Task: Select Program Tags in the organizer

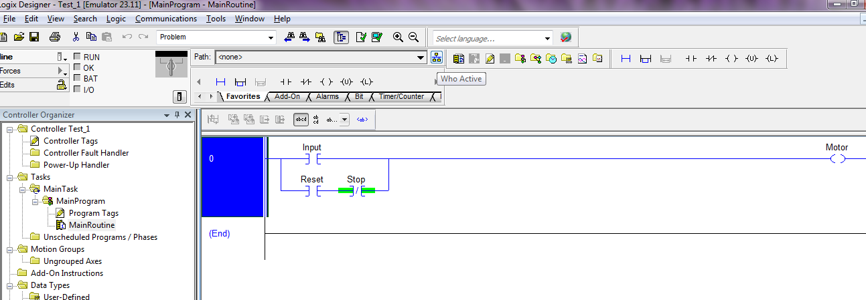Action: tap(93, 213)
